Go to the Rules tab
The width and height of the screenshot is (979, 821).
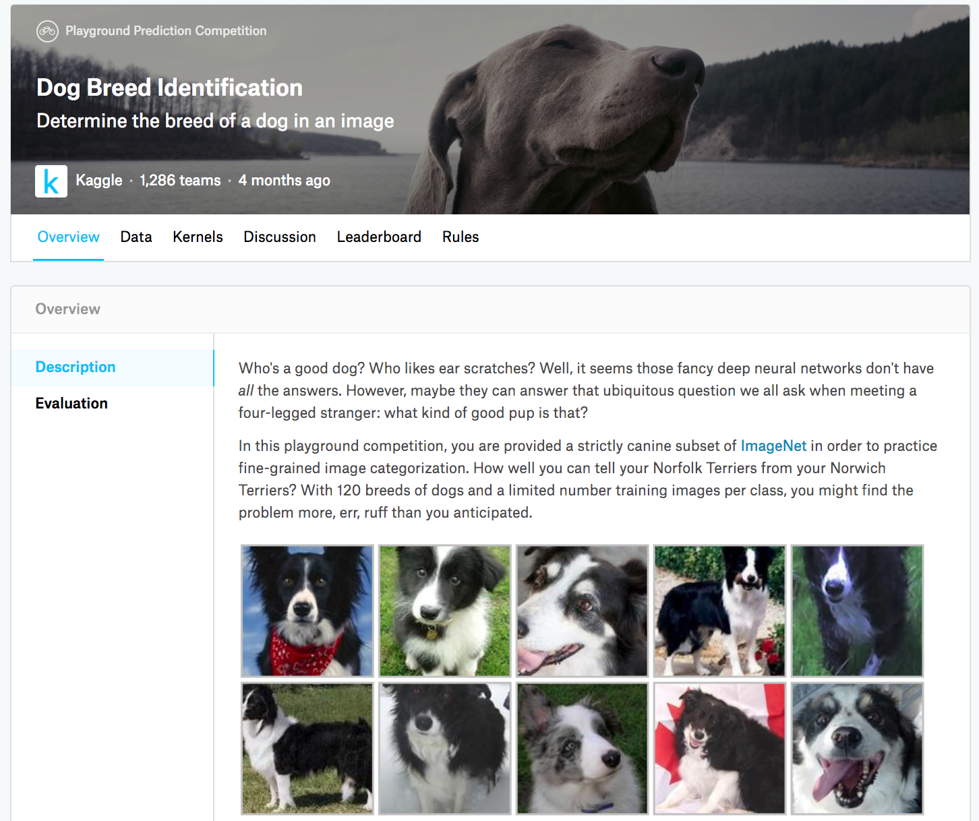[x=461, y=237]
